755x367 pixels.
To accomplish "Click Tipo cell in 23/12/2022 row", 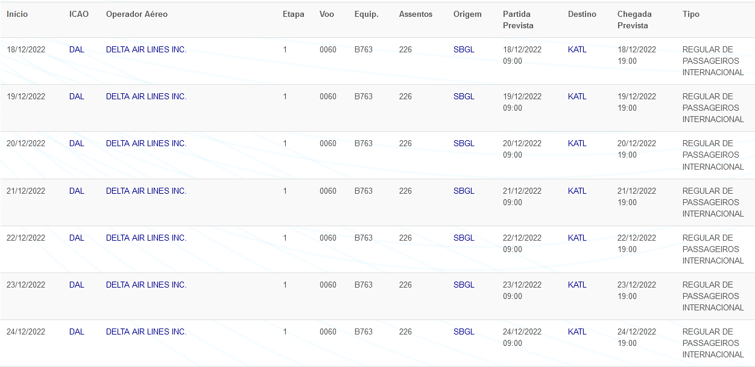I will (x=713, y=296).
